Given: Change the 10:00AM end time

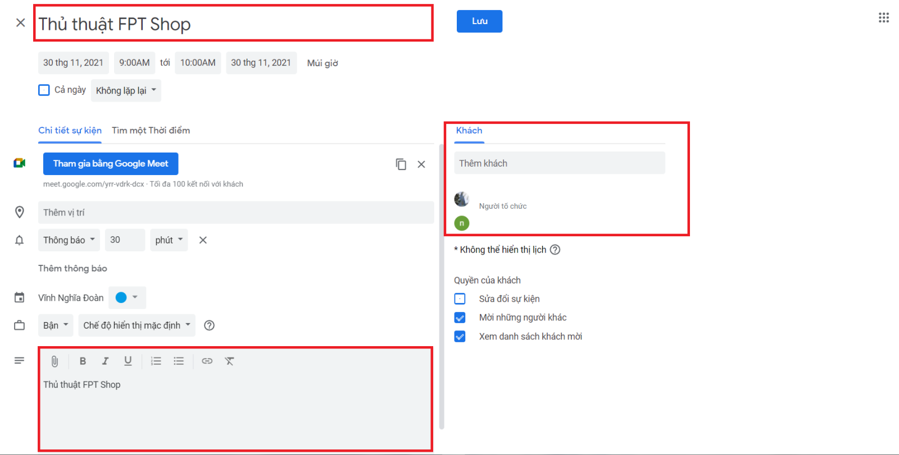Looking at the screenshot, I should (x=198, y=63).
